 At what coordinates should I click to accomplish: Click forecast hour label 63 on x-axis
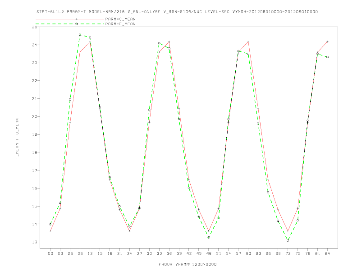pyautogui.click(x=258, y=253)
